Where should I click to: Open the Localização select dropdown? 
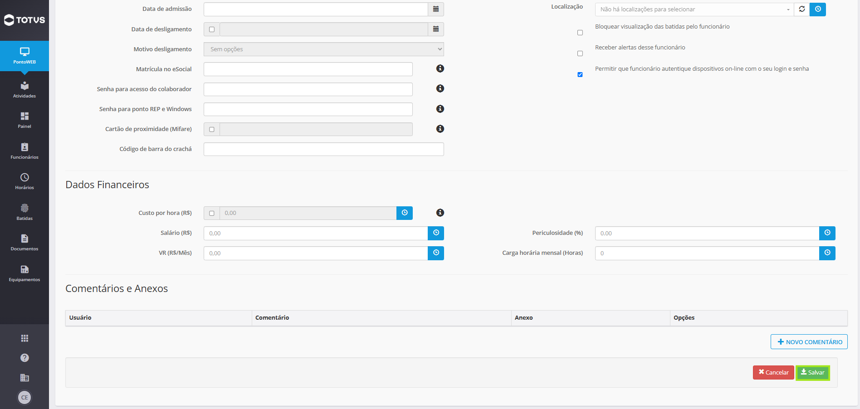tap(694, 9)
